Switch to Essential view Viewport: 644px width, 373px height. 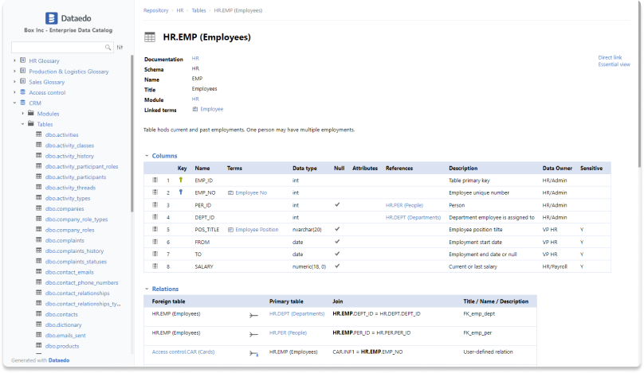point(614,64)
